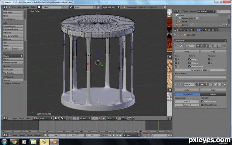
Task: Open the Render properties camera icon
Action: click(x=181, y=30)
